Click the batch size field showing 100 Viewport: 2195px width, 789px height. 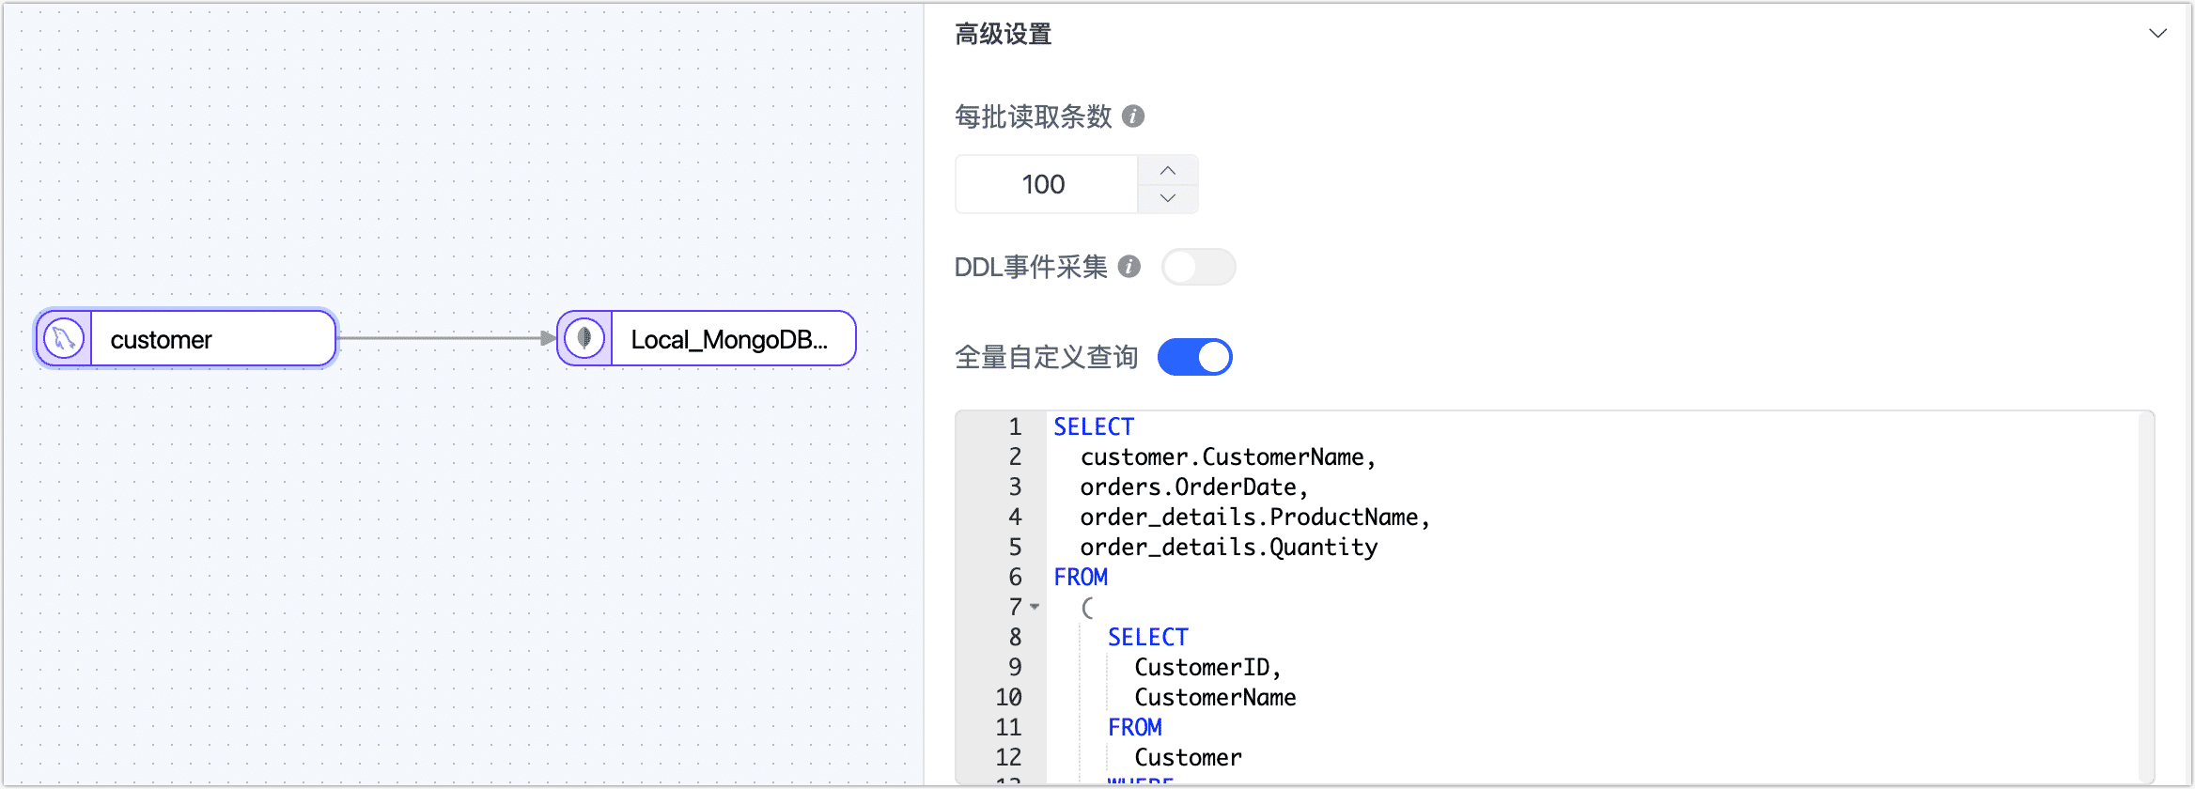point(1045,184)
